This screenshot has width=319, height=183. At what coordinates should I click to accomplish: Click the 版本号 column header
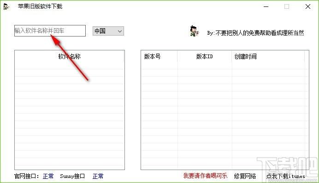click(x=159, y=56)
